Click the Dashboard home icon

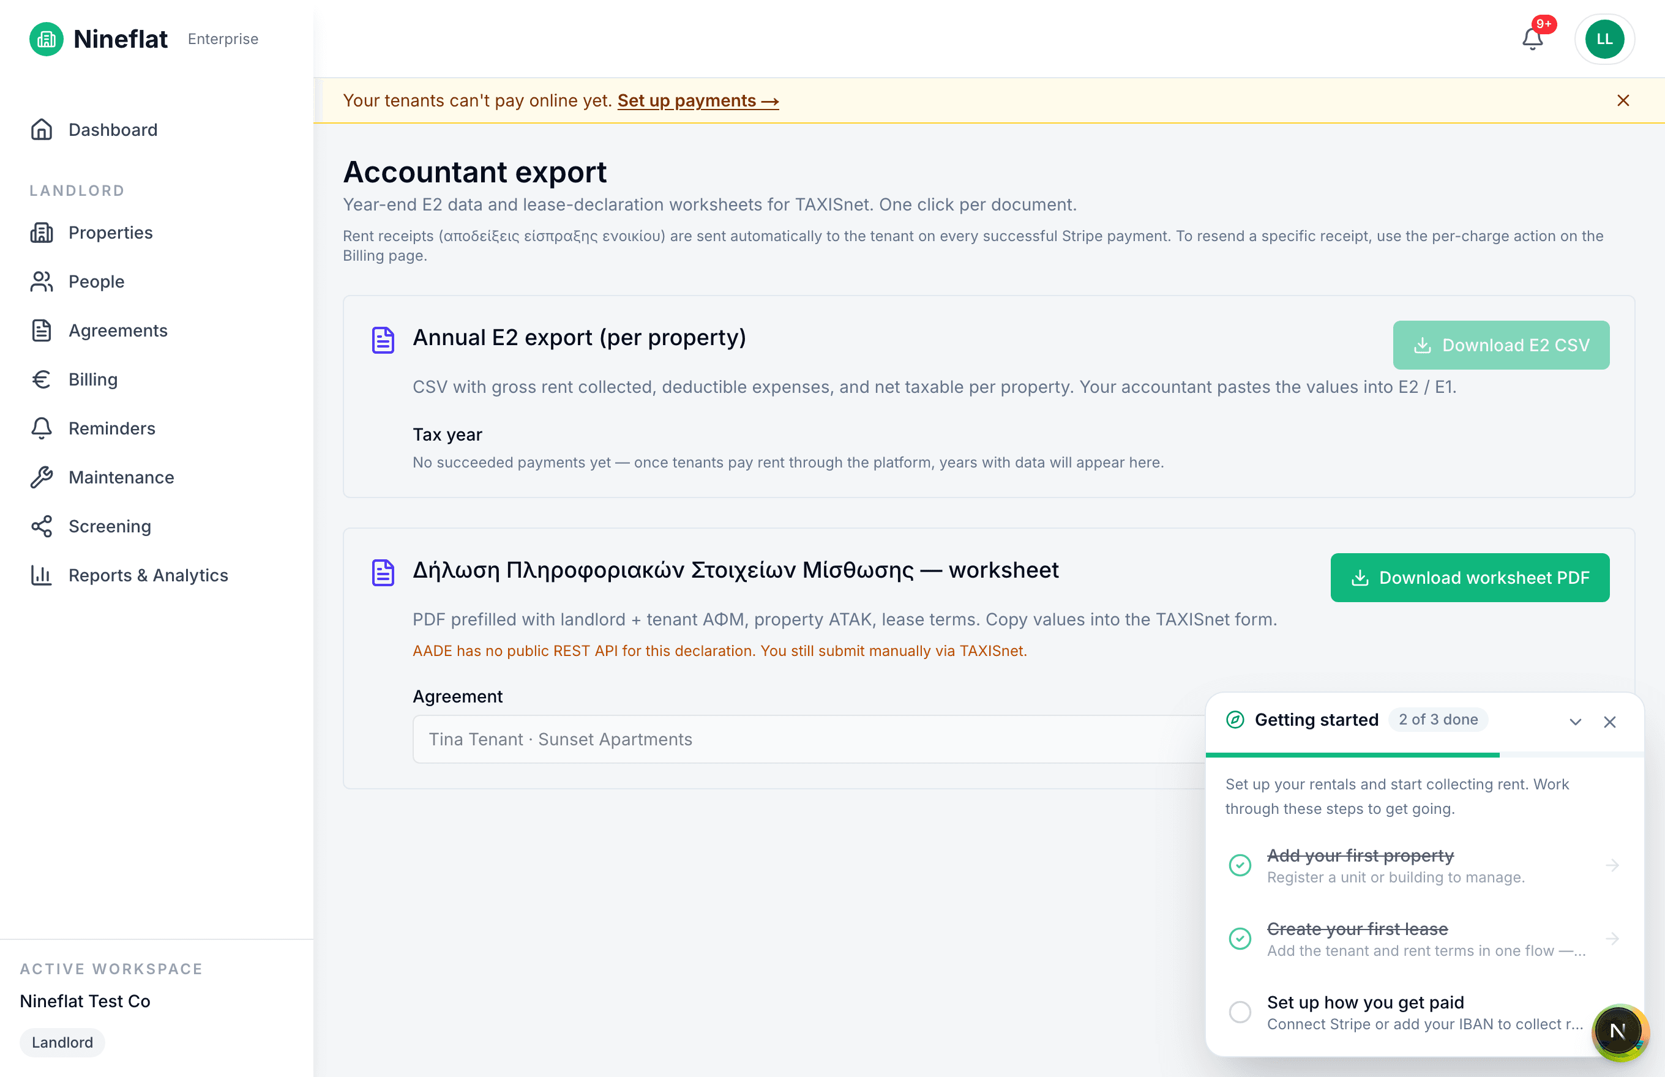42,130
